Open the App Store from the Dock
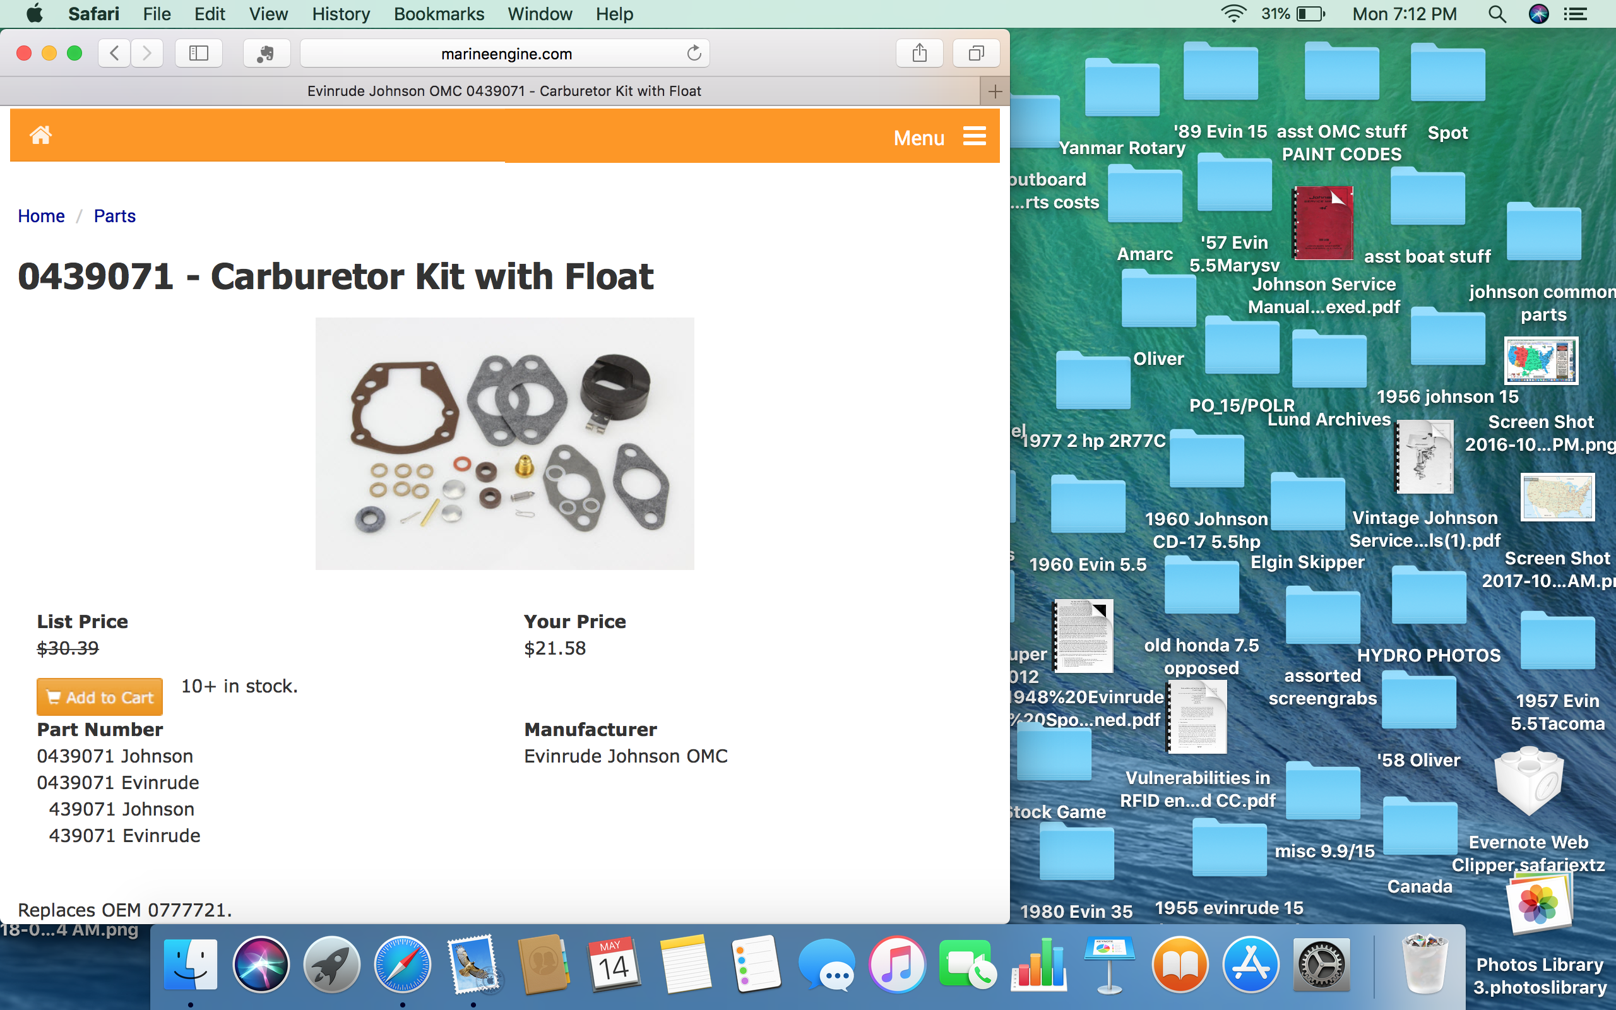Viewport: 1616px width, 1010px height. 1251,965
